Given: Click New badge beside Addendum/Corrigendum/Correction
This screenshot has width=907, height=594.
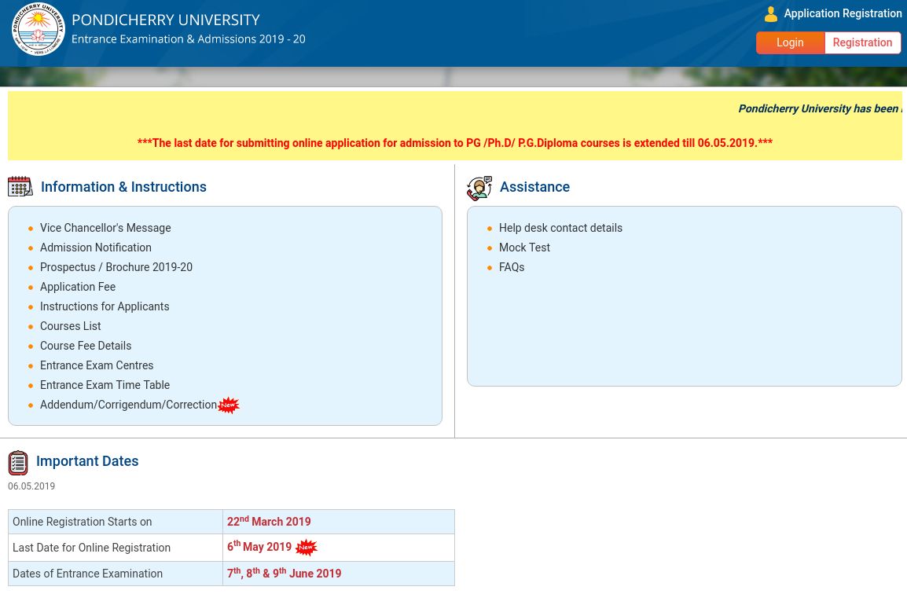Looking at the screenshot, I should 229,405.
